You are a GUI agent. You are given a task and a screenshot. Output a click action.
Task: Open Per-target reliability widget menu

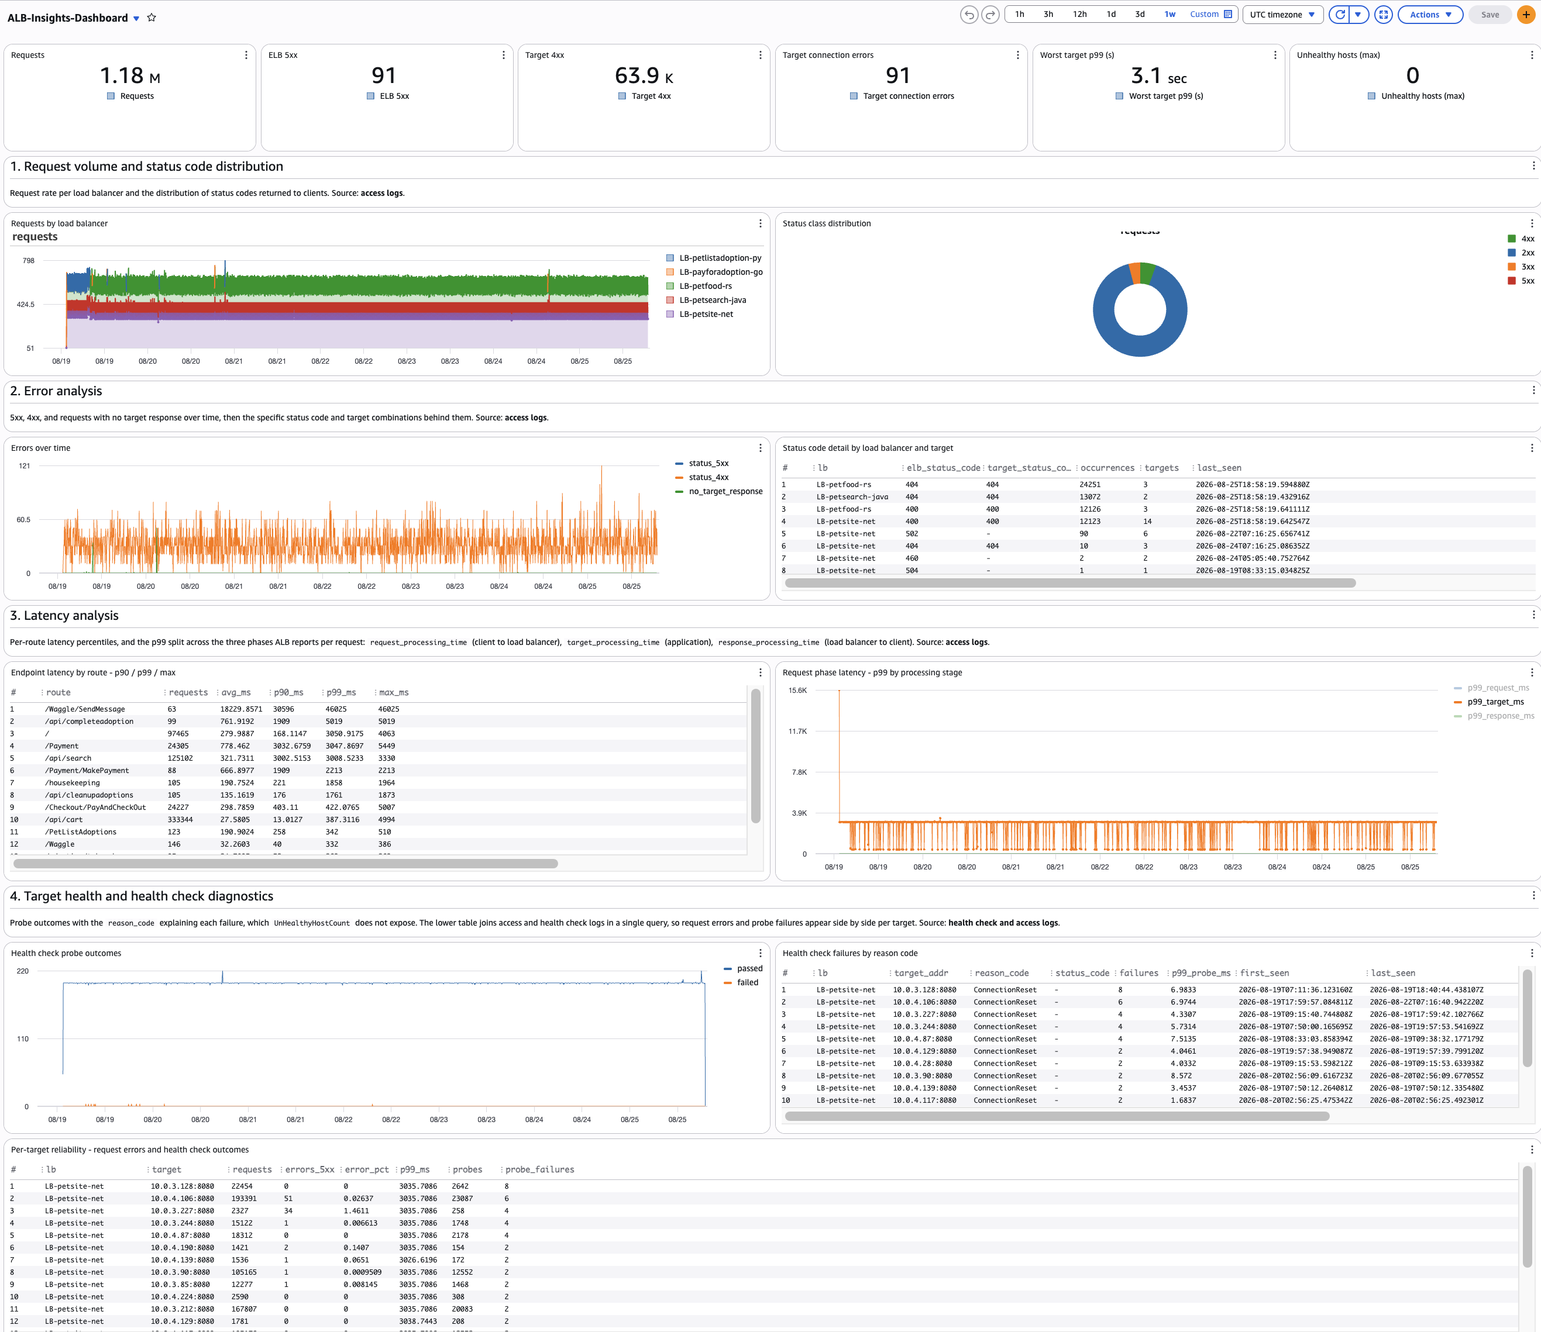[x=1531, y=1149]
